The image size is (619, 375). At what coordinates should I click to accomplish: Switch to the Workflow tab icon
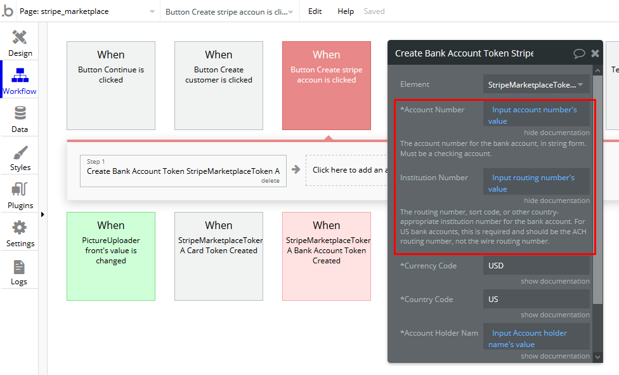(20, 75)
